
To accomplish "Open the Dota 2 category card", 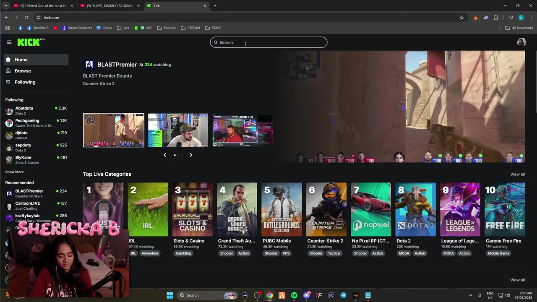I will coord(415,209).
